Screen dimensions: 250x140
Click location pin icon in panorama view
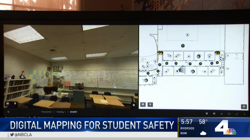point(15,104)
